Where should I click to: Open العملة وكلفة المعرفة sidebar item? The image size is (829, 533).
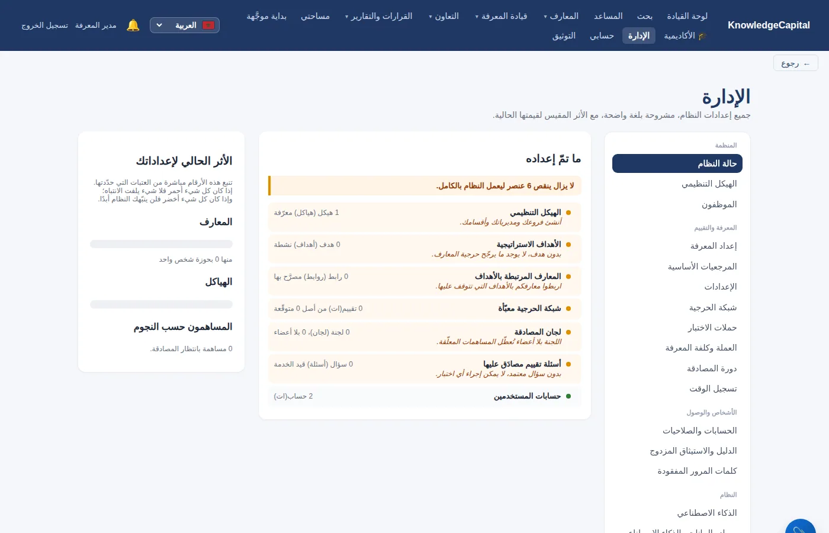point(677,348)
